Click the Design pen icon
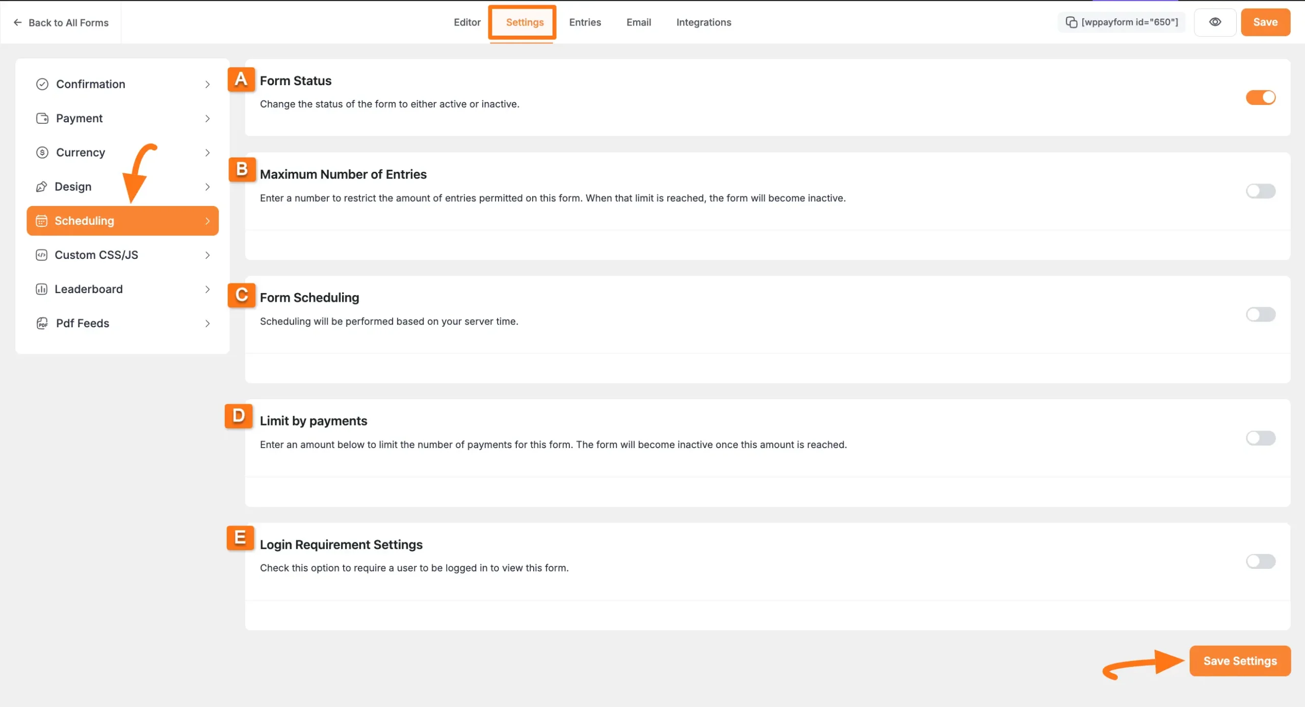This screenshot has width=1305, height=707. (42, 186)
